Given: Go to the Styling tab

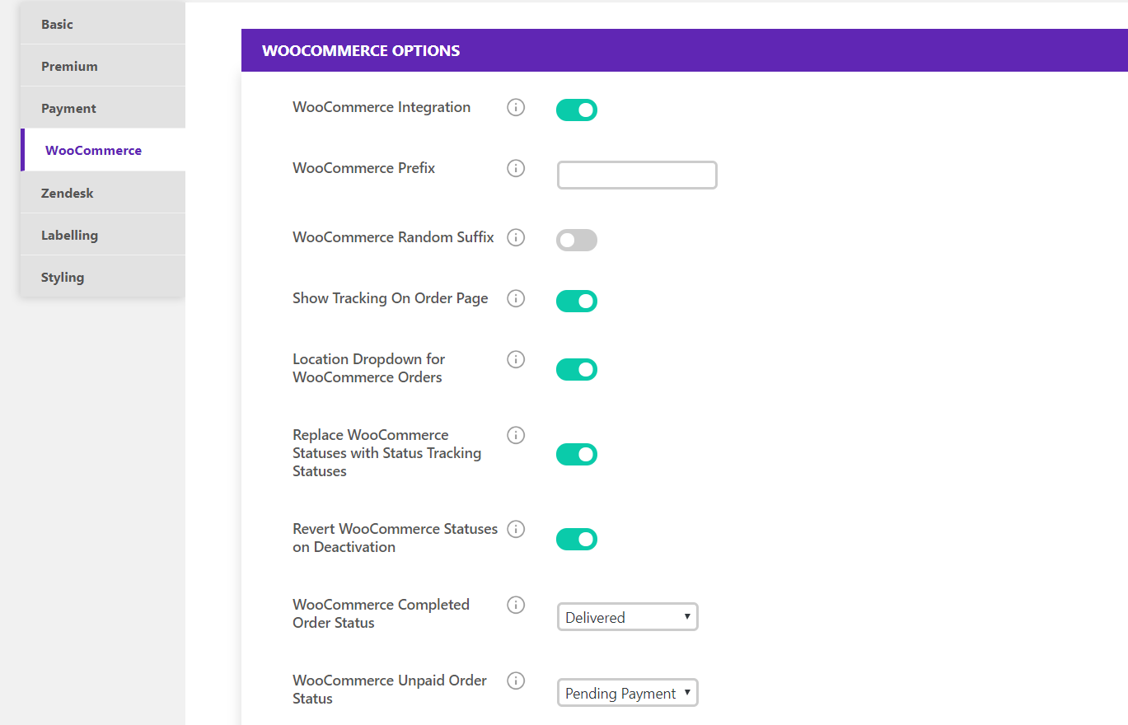Looking at the screenshot, I should pos(103,277).
